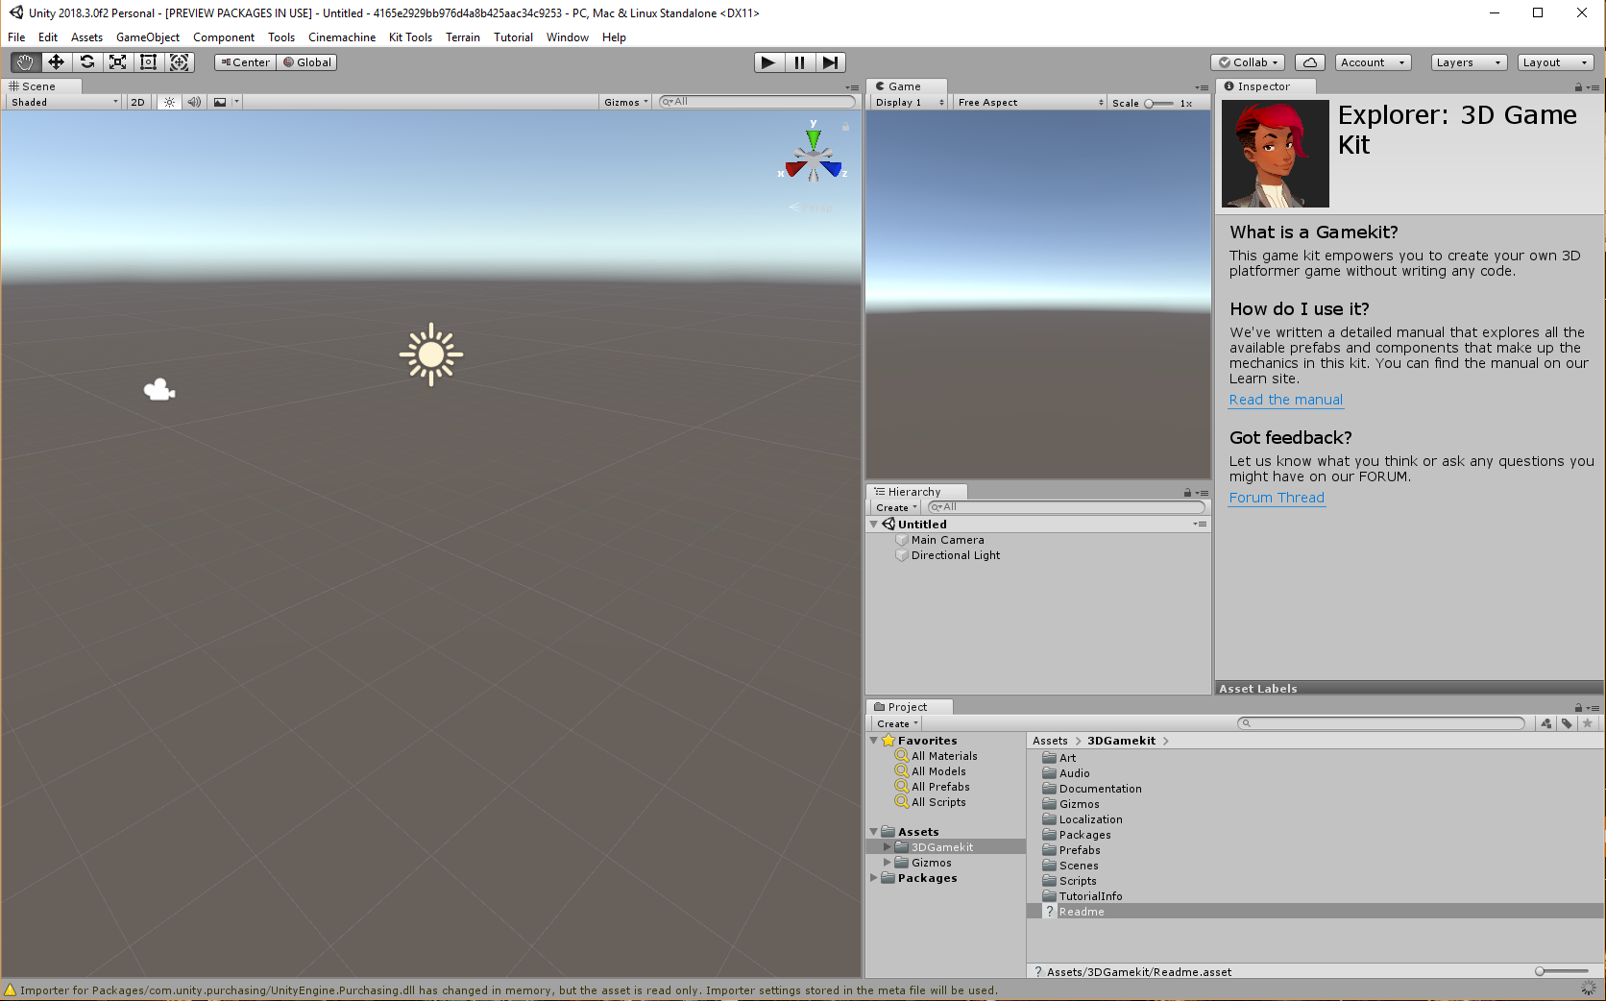This screenshot has width=1606, height=1001.
Task: Select the Rect Transform tool
Action: click(149, 62)
